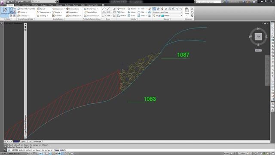The height and width of the screenshot is (155, 275).
Task: Switch to the Layout1 tab
Action: [x=23, y=142]
